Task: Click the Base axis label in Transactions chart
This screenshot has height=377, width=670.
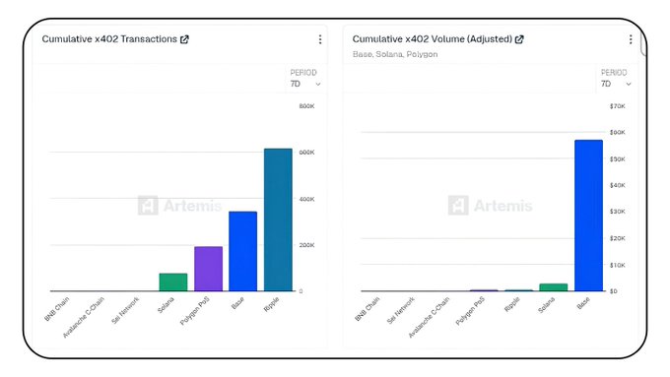Action: [x=237, y=303]
